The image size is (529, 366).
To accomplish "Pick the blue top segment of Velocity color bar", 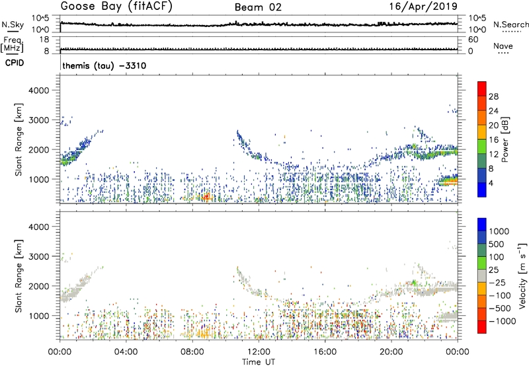I will point(482,225).
